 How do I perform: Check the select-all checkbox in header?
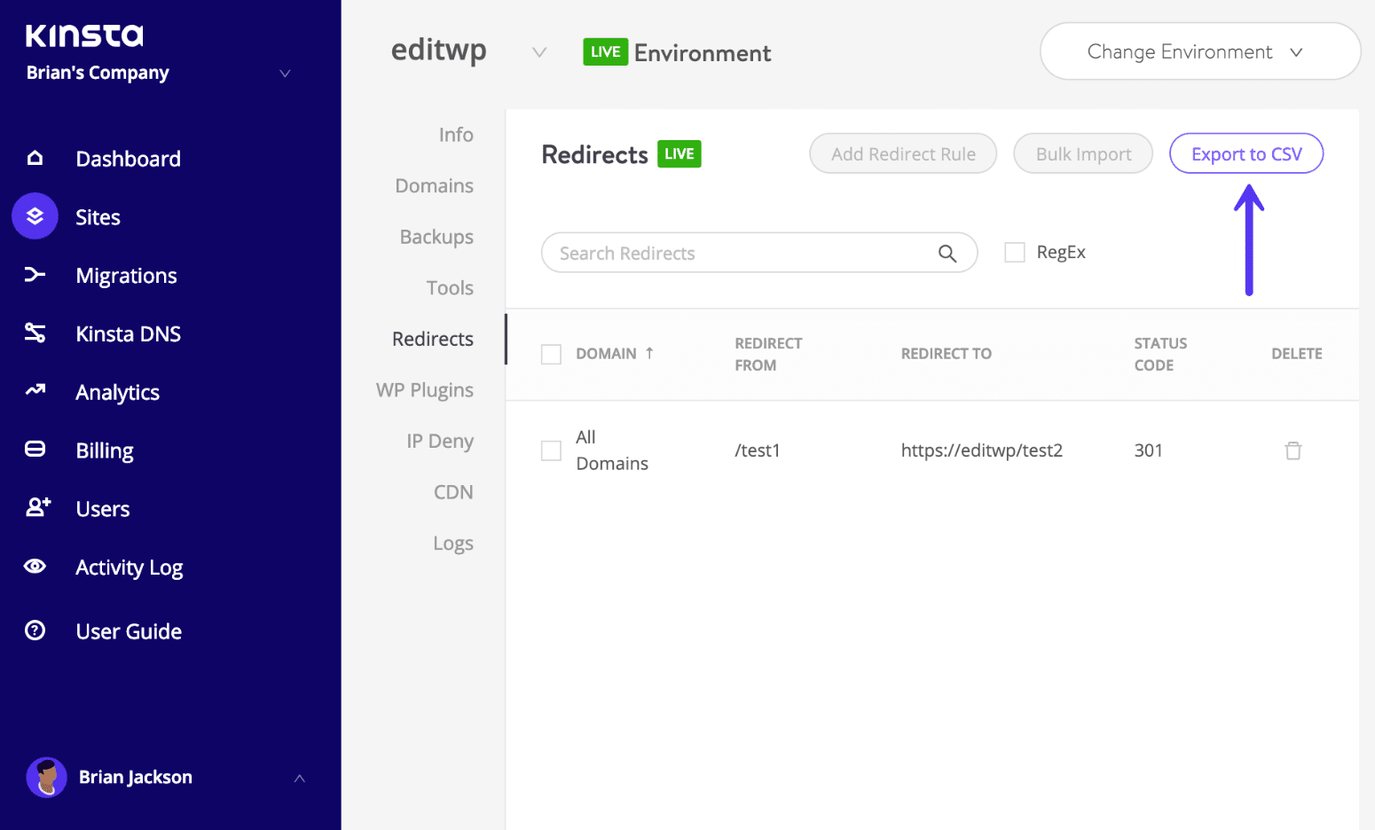551,355
